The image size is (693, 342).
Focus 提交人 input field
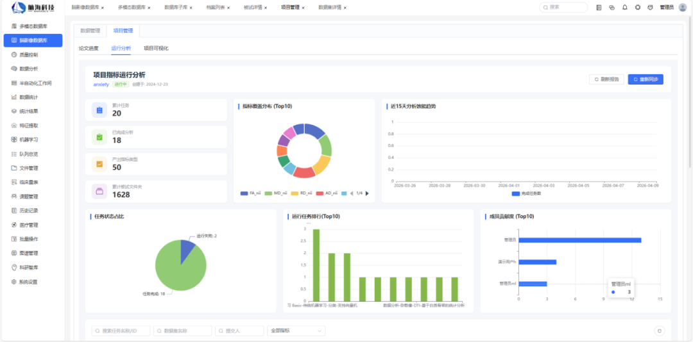[239, 331]
